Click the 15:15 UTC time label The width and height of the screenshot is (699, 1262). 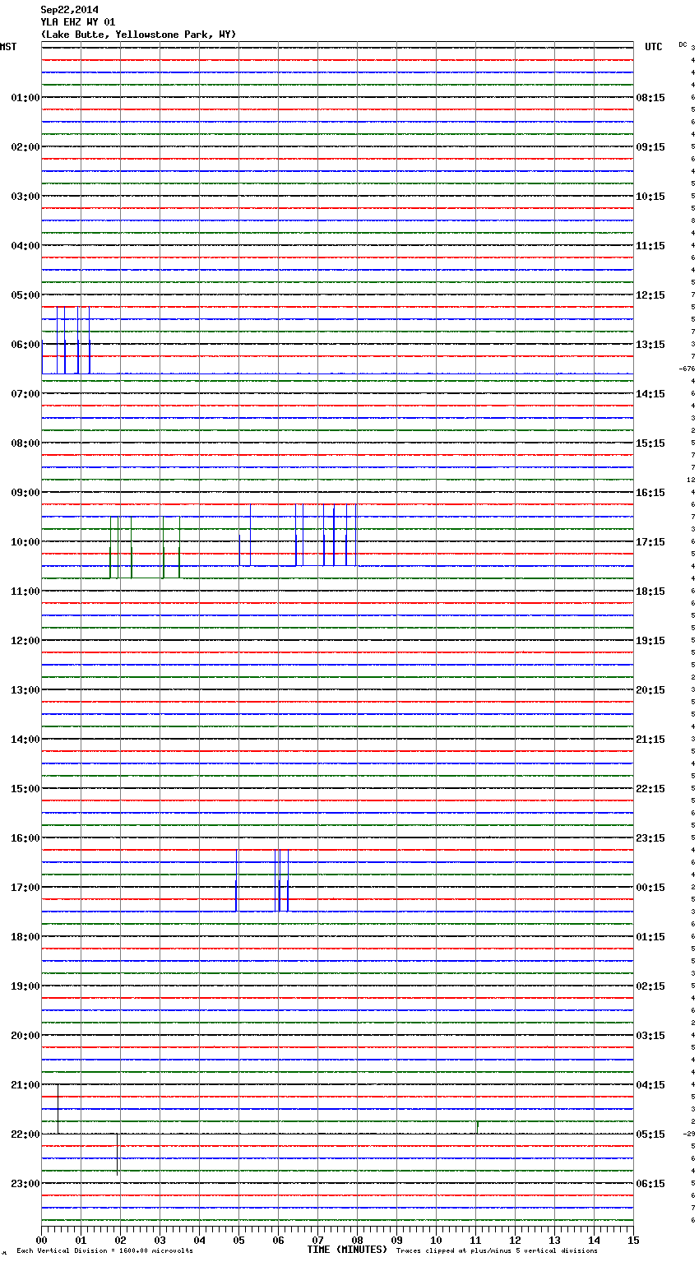[x=650, y=443]
